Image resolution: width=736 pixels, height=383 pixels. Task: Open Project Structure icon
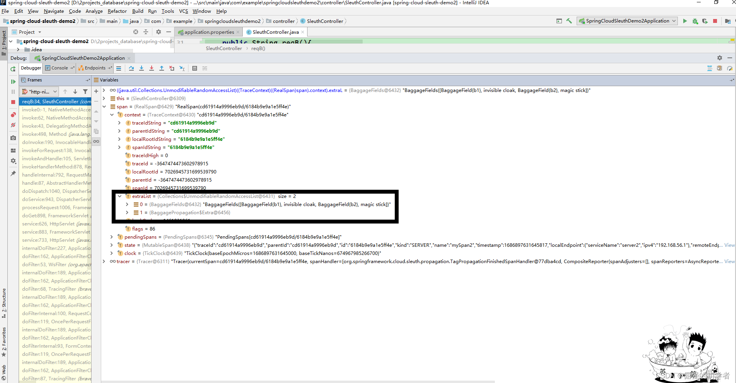[728, 21]
